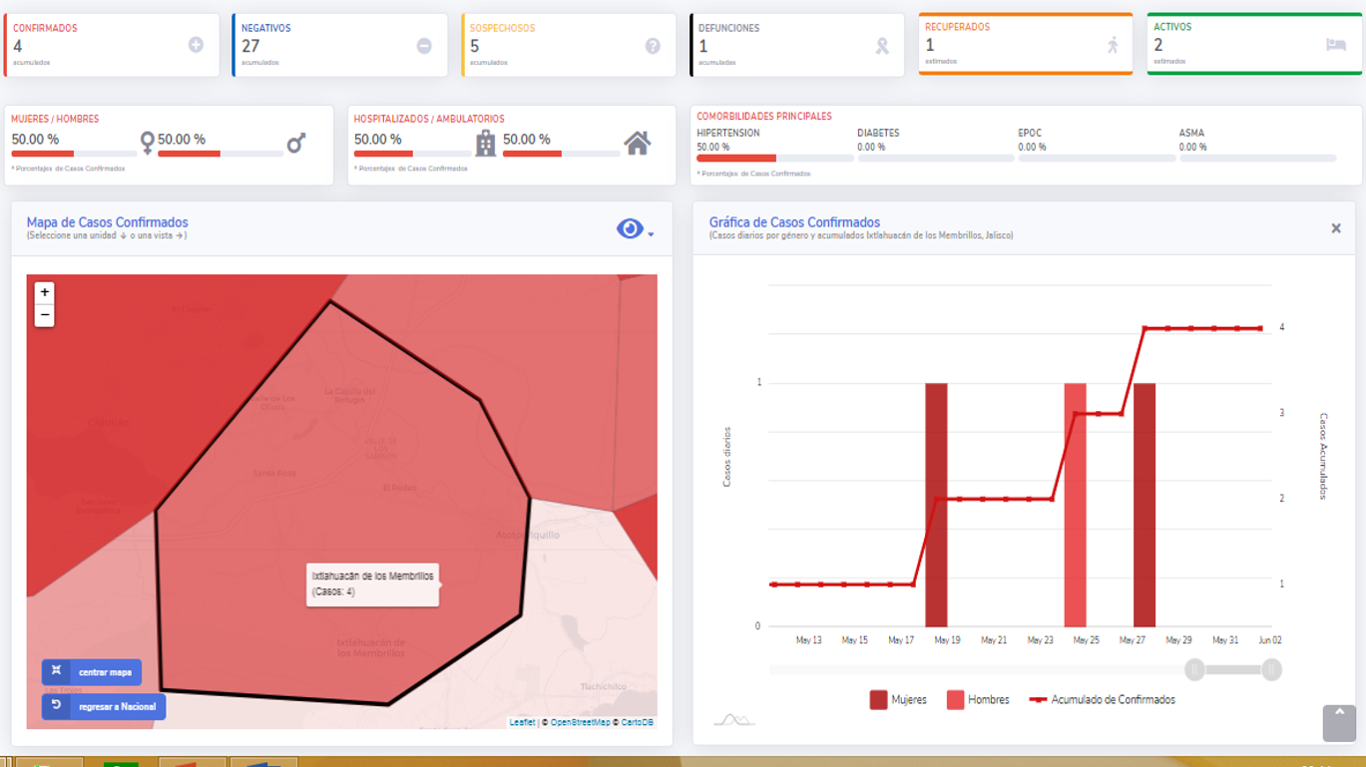Click the bed icon in Activos card
This screenshot has height=767, width=1366.
1335,45
